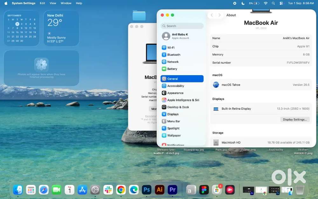Open Launchpad apps from the Dock
This screenshot has width=318, height=199.
click(31, 190)
